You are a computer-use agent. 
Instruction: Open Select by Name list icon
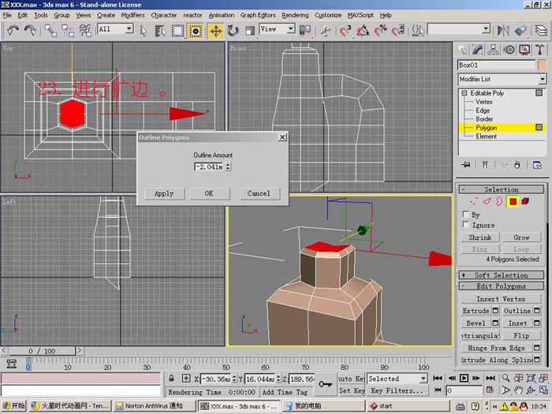point(160,31)
